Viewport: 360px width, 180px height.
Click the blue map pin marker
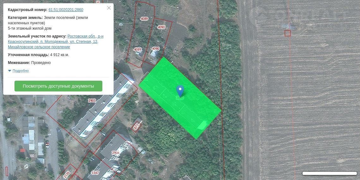[180, 90]
